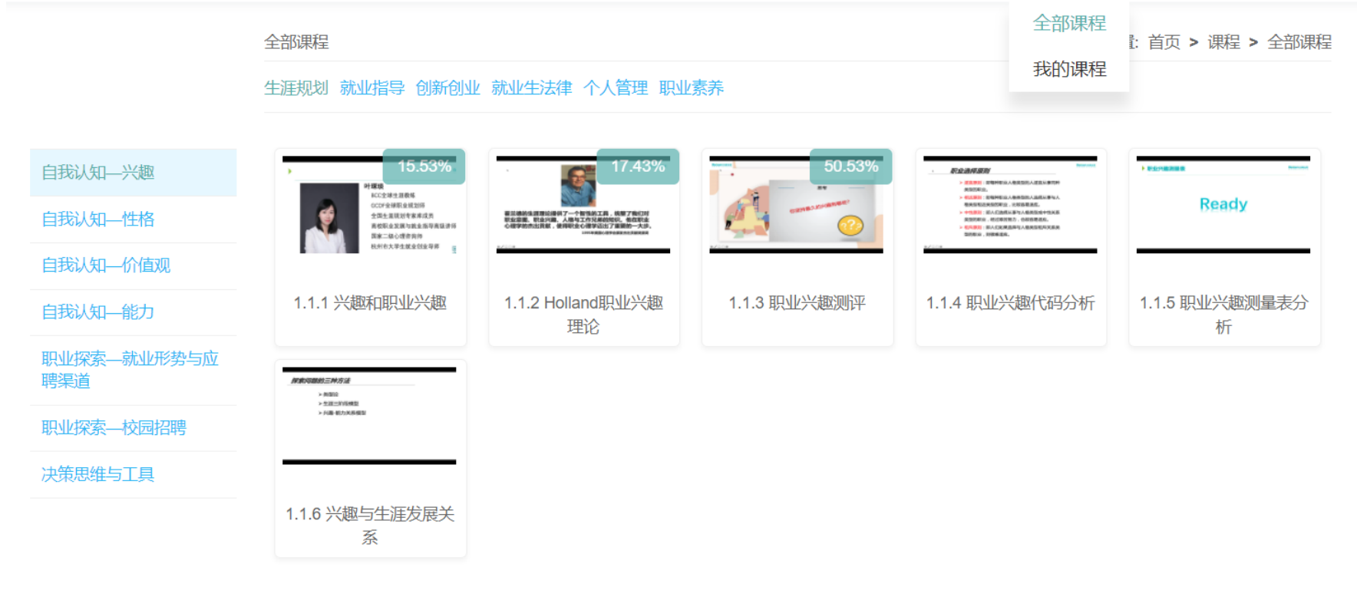Filter by 生涯规划 category

[x=296, y=88]
